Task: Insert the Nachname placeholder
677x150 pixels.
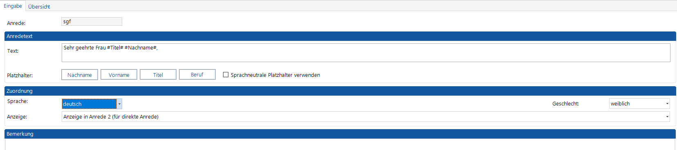Action: click(80, 75)
